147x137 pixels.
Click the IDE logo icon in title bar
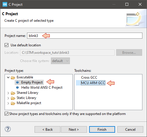(x=5, y=4)
